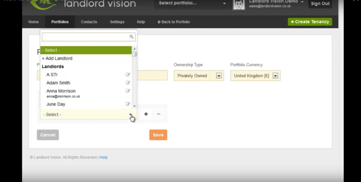Click the edit icon next to June Day
Screen dimensions: 361x182
(128, 104)
